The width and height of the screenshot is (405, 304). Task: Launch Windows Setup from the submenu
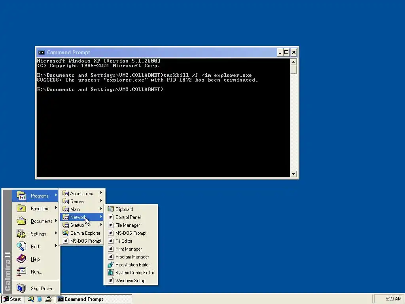tap(131, 281)
